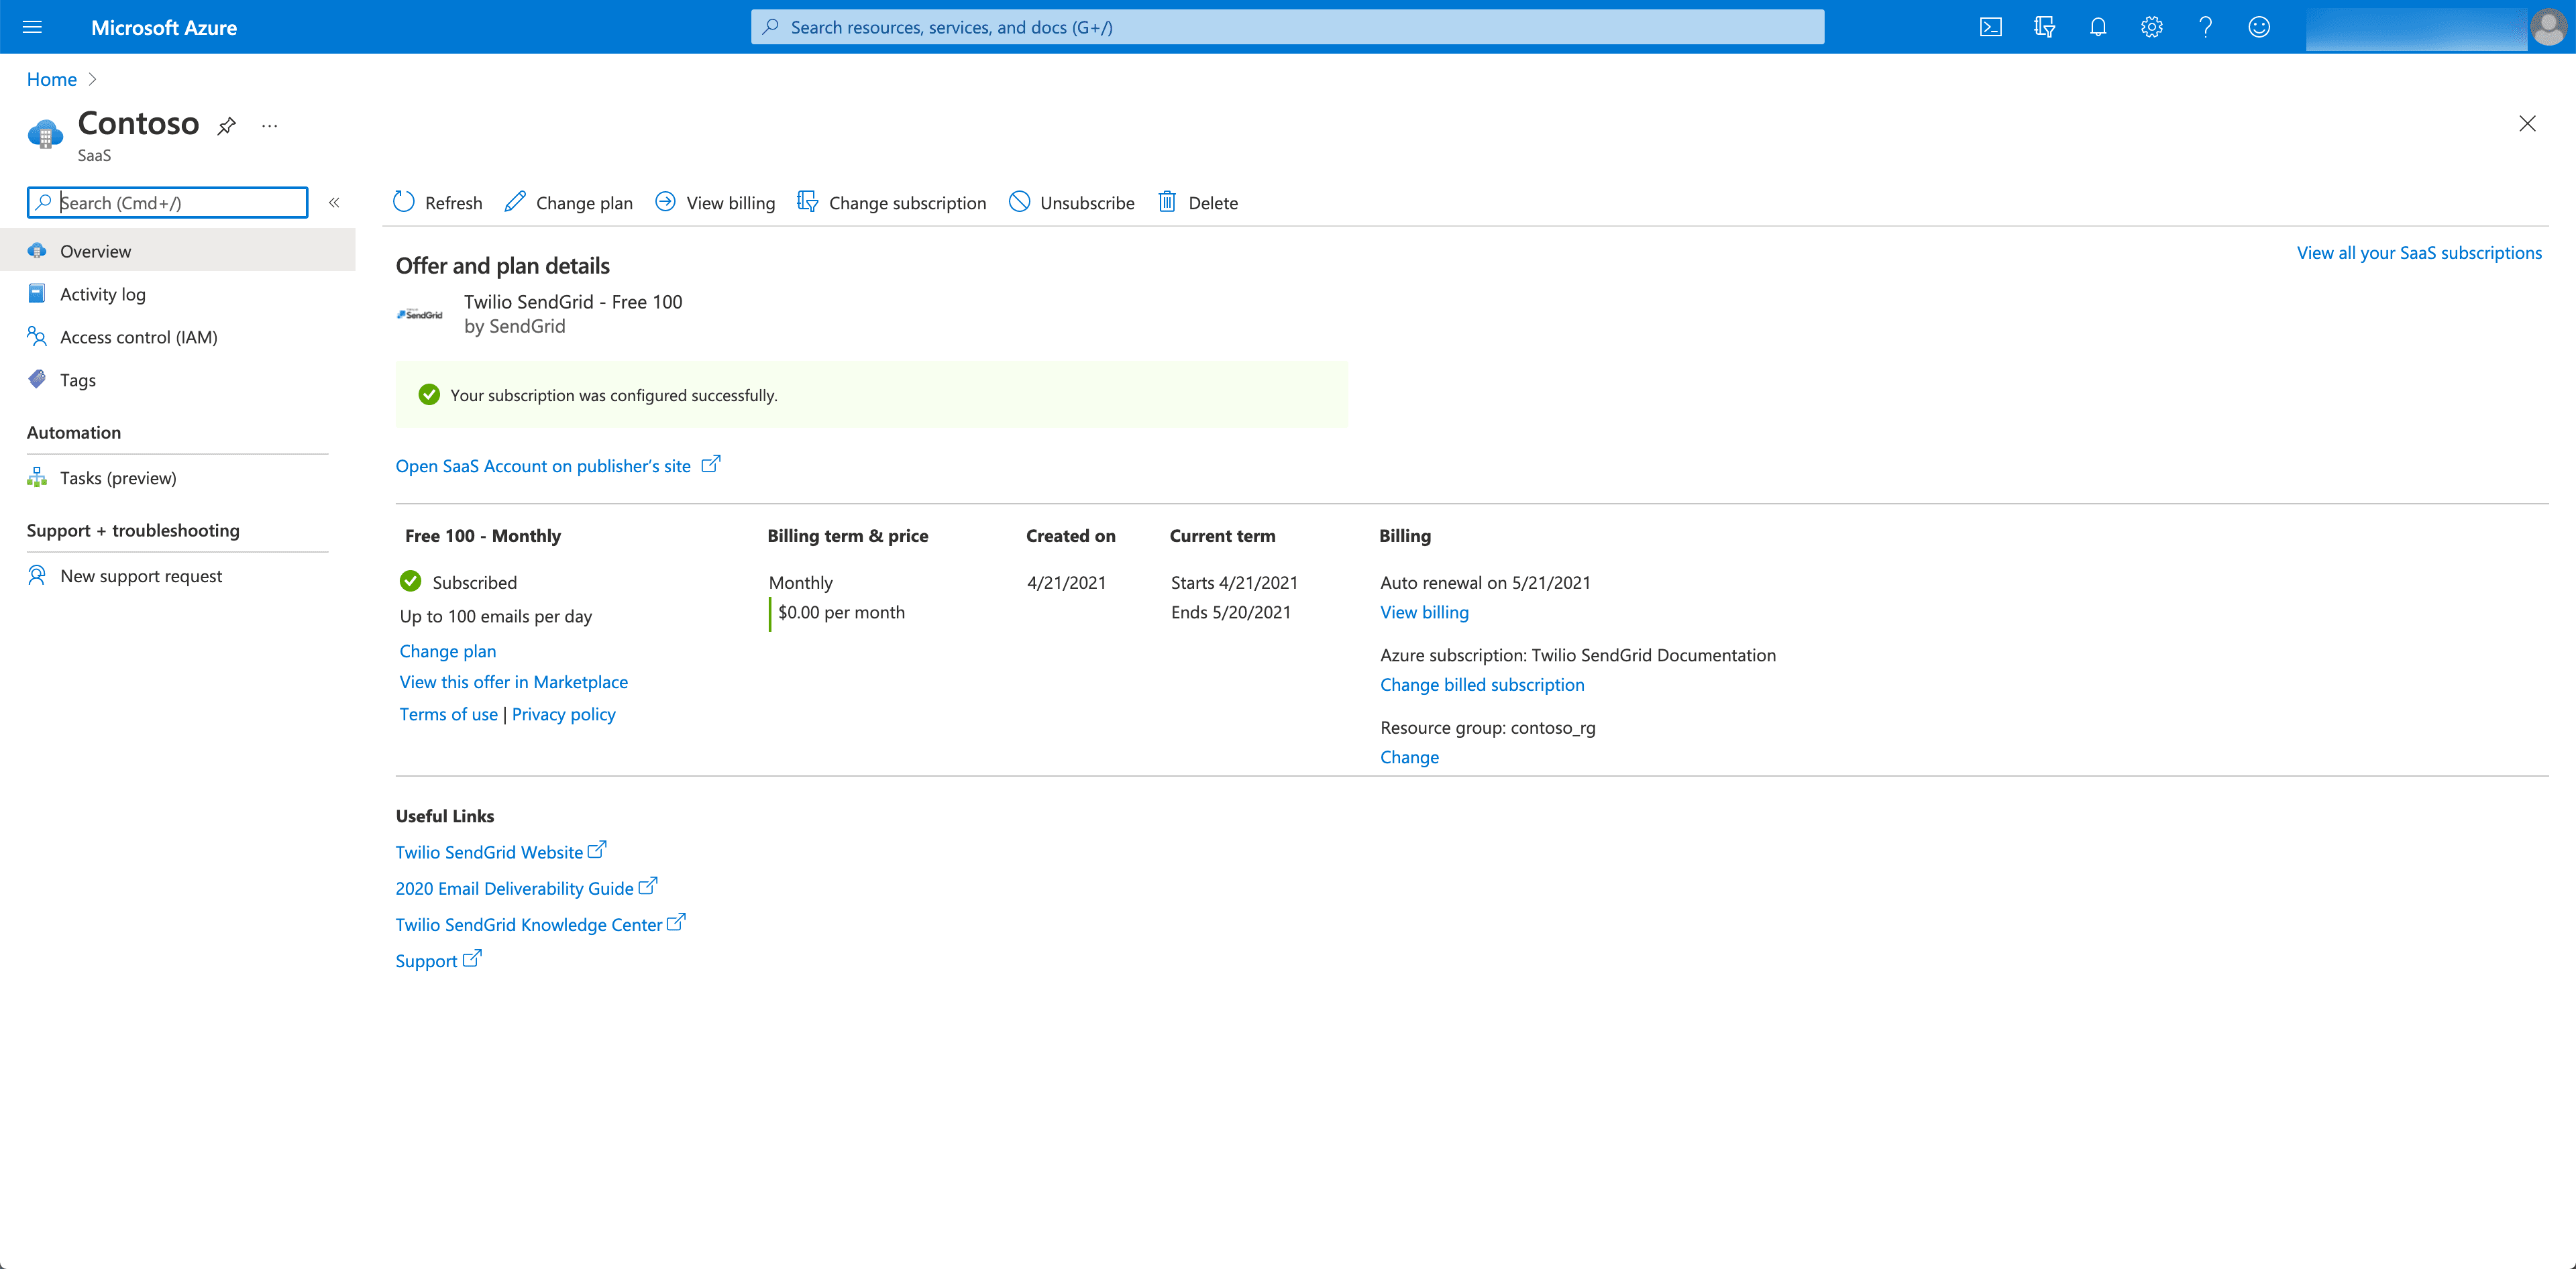Screen dimensions: 2576x1269
Task: Switch to the Activity log section
Action: tap(102, 293)
